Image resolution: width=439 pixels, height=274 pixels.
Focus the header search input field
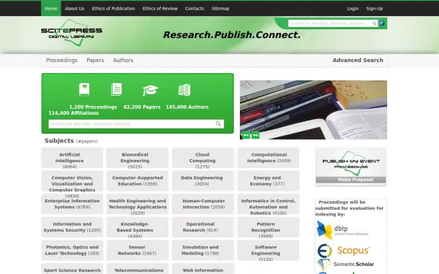point(331,23)
